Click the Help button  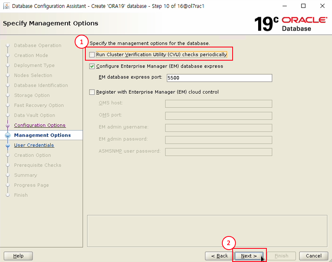coord(18,256)
